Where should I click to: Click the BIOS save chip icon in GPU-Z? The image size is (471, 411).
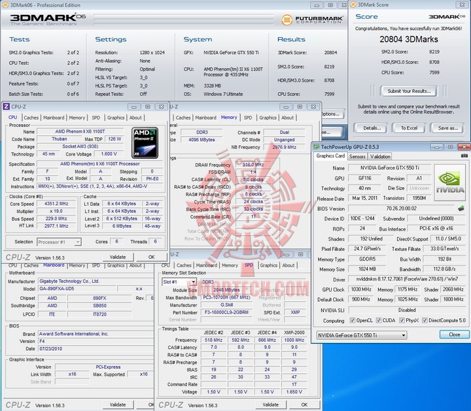(461, 208)
